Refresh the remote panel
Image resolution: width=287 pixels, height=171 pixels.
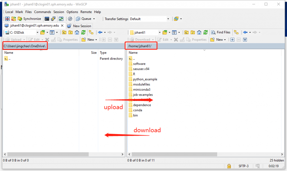[x=205, y=32]
